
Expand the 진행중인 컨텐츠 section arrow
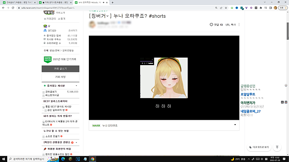tap(76, 143)
